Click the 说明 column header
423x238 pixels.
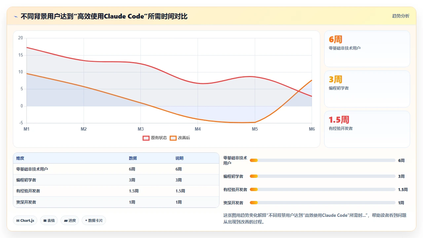[179, 158]
